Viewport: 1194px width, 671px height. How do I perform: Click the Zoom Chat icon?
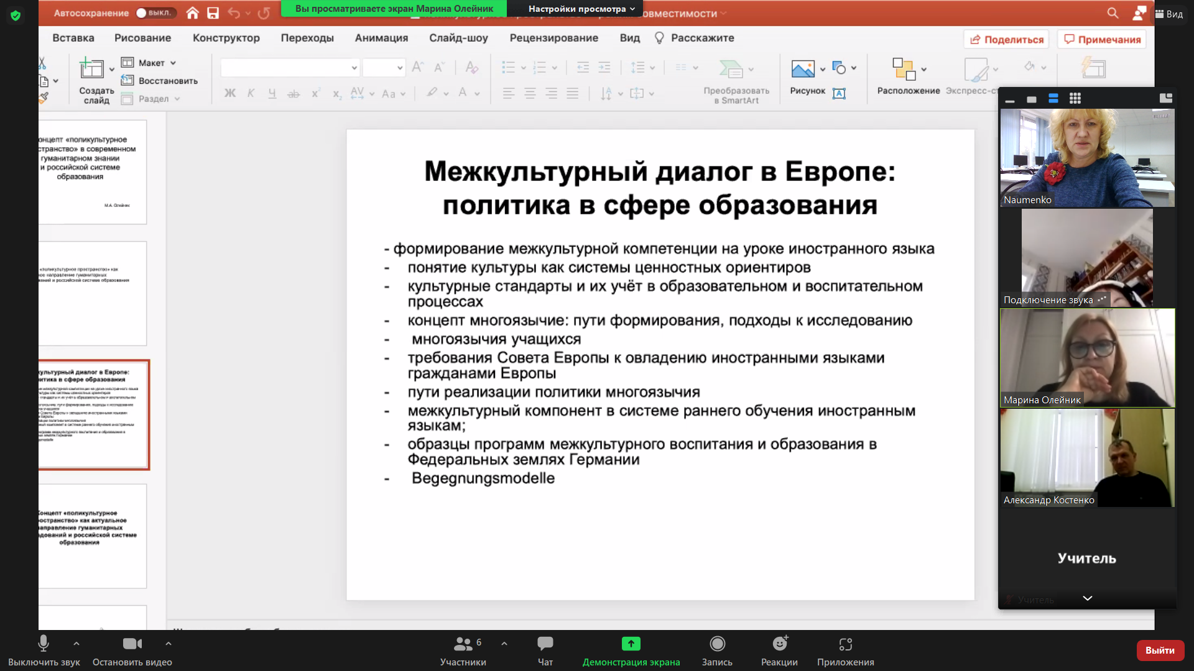[545, 644]
